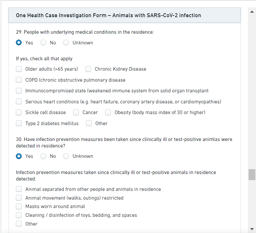The width and height of the screenshot is (256, 233).
Task: Select COPD checkbox option
Action: click(x=19, y=80)
